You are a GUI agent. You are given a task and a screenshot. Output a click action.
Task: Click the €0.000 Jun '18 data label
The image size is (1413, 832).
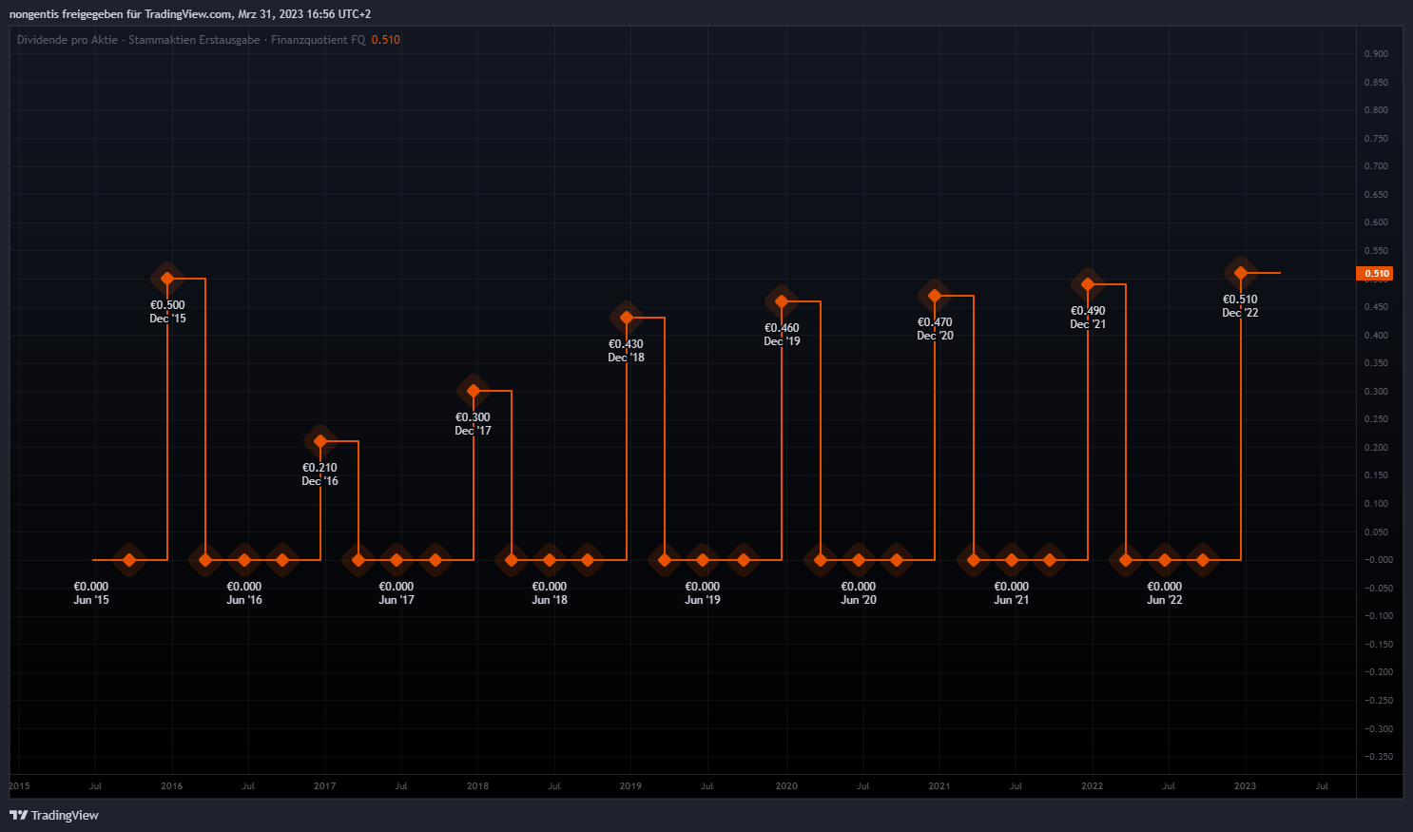[550, 592]
